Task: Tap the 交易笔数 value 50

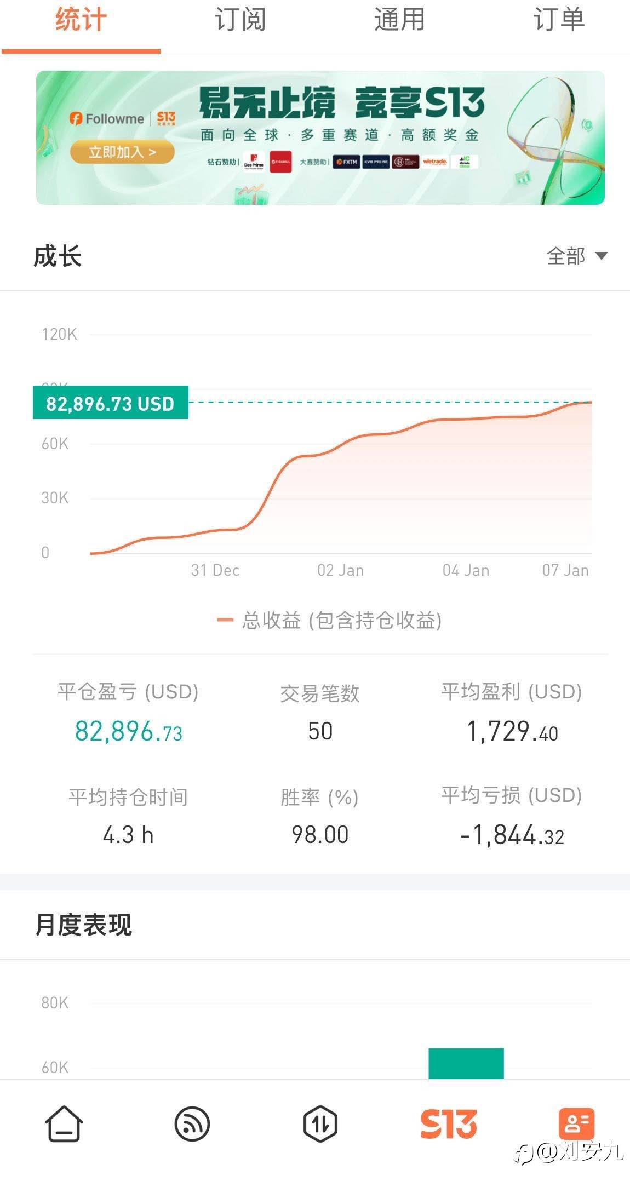Action: pos(320,731)
